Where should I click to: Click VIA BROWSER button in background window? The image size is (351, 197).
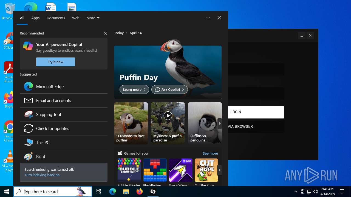click(x=256, y=127)
